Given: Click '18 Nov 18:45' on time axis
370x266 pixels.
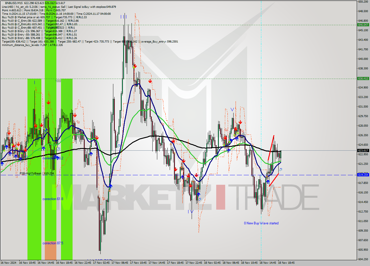Looking at the screenshot, I should (286, 263).
